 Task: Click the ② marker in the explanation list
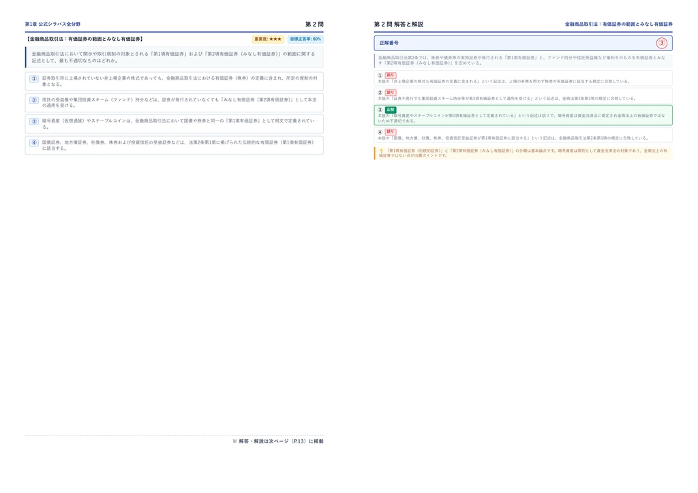(x=380, y=93)
